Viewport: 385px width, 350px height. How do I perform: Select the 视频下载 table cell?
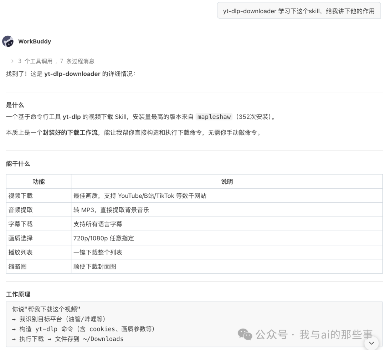[x=38, y=196]
